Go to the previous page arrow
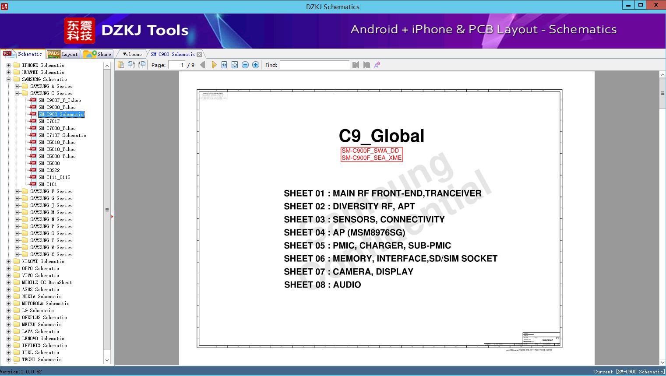Viewport: 666px width, 376px height. click(202, 65)
